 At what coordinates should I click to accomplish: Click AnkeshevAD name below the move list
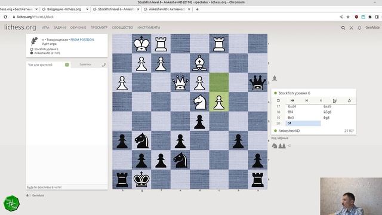[289, 131]
